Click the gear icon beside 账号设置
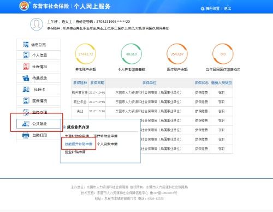 (x=203, y=9)
